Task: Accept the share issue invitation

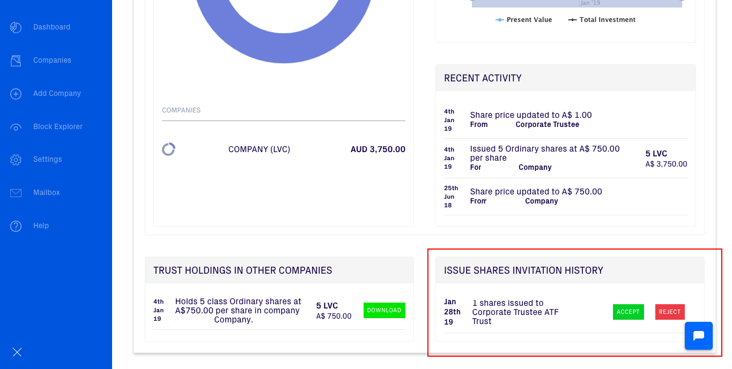Action: [628, 312]
